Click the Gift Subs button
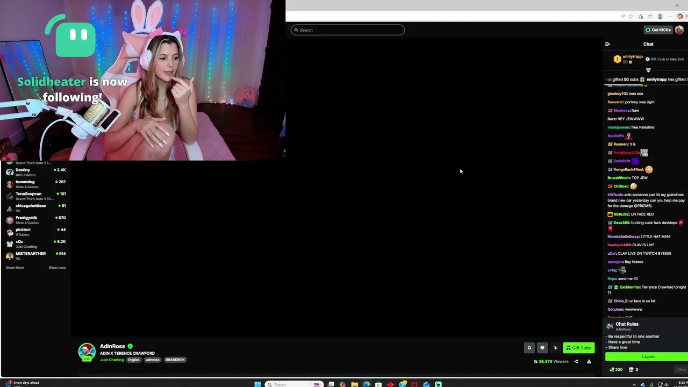 click(x=579, y=348)
